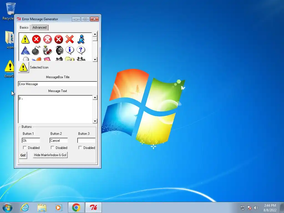The height and width of the screenshot is (213, 284).
Task: Click the network status tray icon
Action: point(242,208)
